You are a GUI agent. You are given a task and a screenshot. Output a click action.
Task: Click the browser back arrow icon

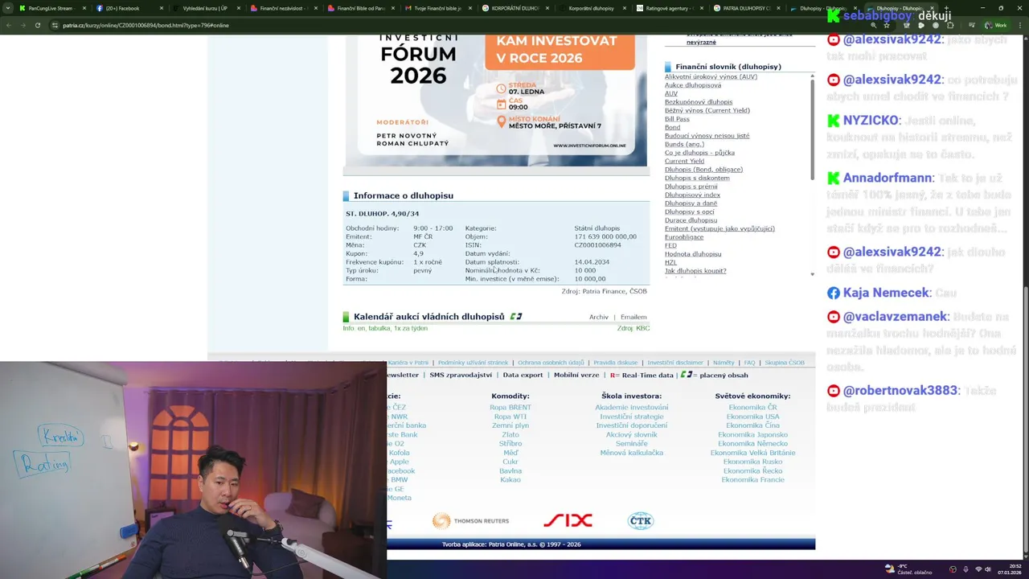[x=9, y=25]
